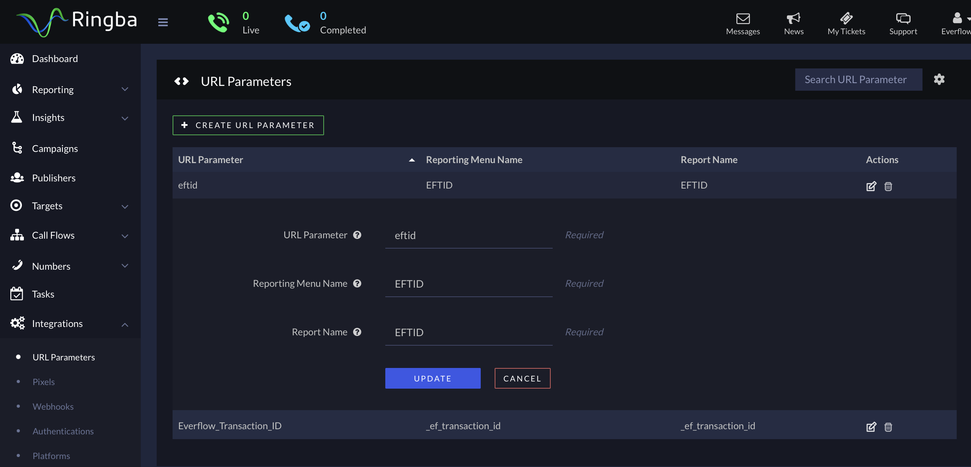The width and height of the screenshot is (971, 467).
Task: Click the CANCEL button
Action: [522, 378]
